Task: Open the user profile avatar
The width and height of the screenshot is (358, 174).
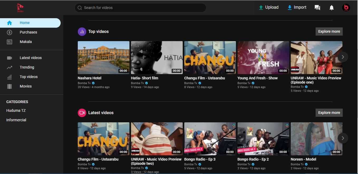Action: click(x=346, y=8)
